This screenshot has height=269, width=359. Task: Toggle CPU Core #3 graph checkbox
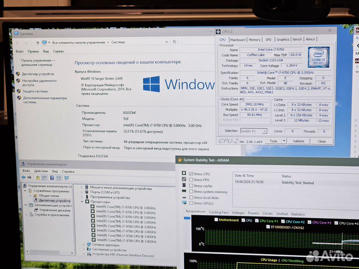[x=310, y=222]
